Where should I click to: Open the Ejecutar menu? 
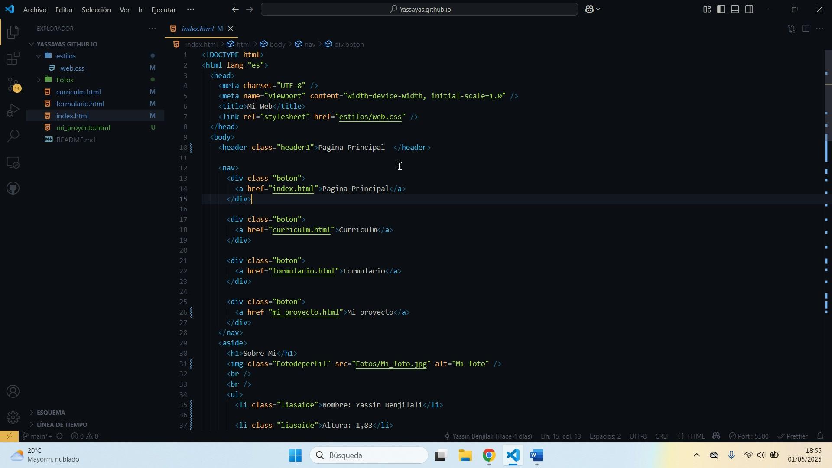163,10
